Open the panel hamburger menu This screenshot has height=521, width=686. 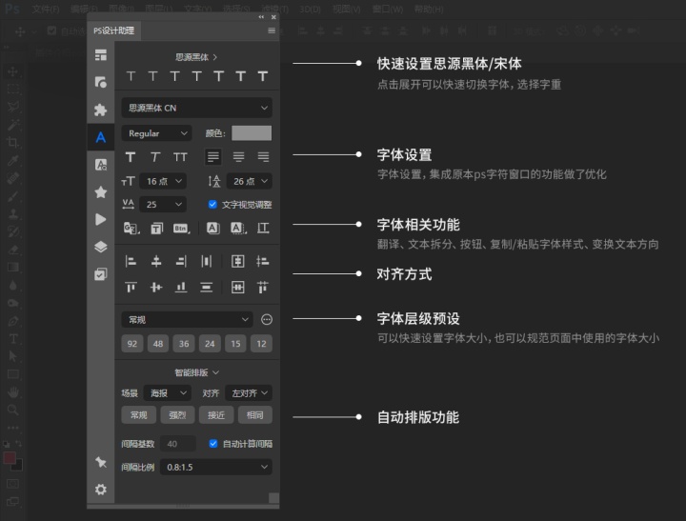pos(272,30)
